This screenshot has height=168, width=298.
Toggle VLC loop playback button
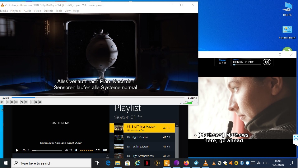tap(36, 102)
